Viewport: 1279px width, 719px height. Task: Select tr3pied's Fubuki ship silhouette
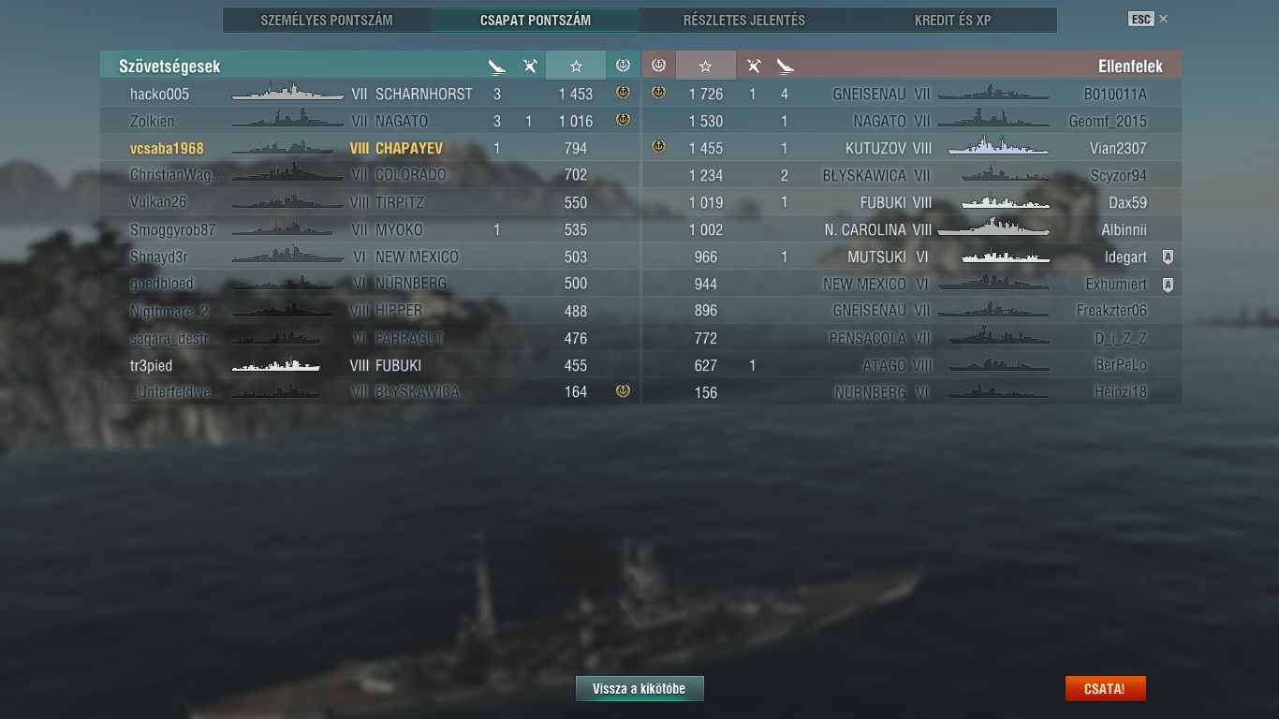(276, 365)
